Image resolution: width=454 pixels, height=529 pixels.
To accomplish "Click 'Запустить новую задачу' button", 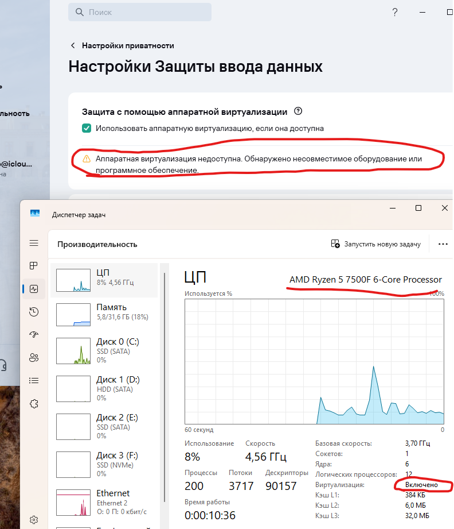I will point(376,244).
